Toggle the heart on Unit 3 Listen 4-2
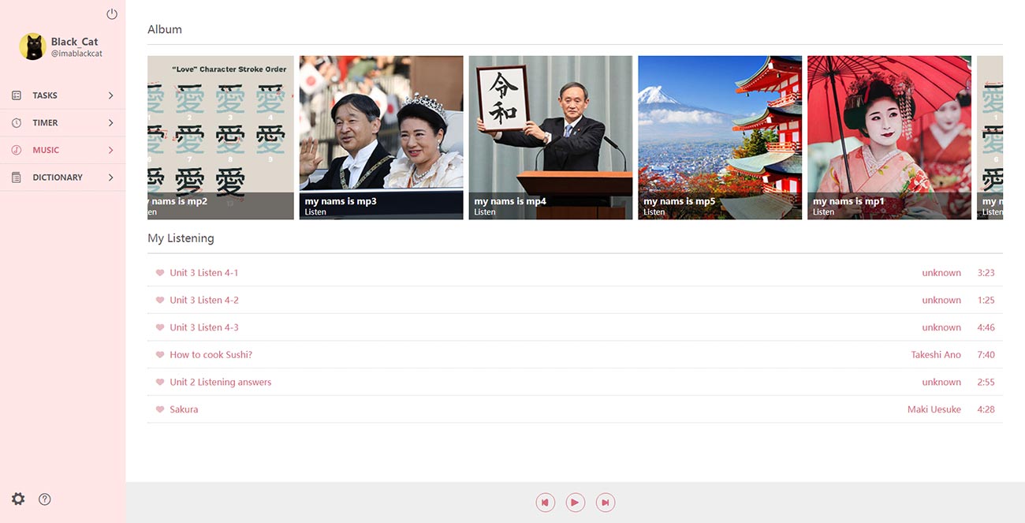The image size is (1025, 523). pyautogui.click(x=160, y=301)
